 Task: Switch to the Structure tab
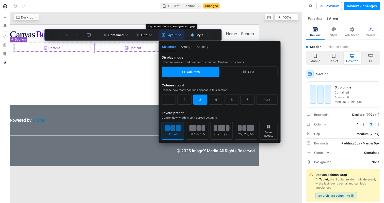point(169,47)
